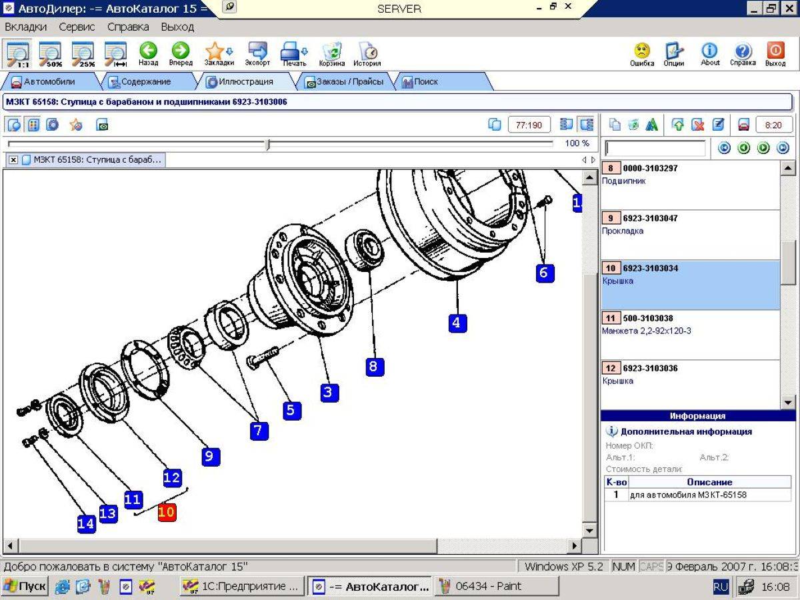
Task: Click the red Выход exit icon
Action: tap(775, 54)
